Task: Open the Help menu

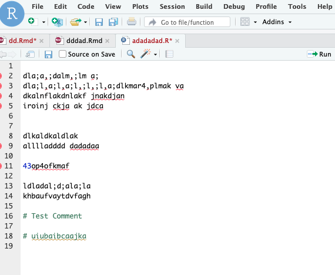Action: [325, 6]
